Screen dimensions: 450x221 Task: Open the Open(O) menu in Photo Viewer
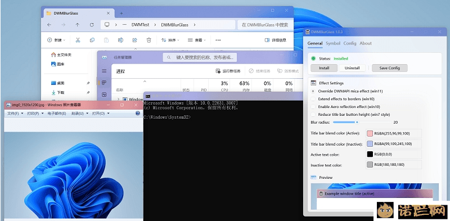pyautogui.click(x=101, y=114)
